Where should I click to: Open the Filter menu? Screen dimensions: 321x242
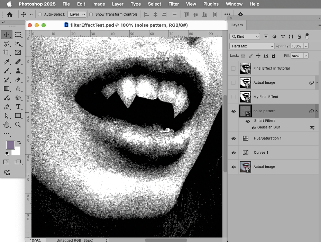tap(173, 4)
